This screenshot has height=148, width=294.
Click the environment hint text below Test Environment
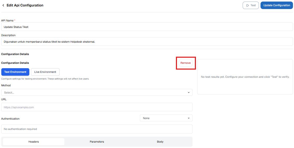tap(45, 79)
